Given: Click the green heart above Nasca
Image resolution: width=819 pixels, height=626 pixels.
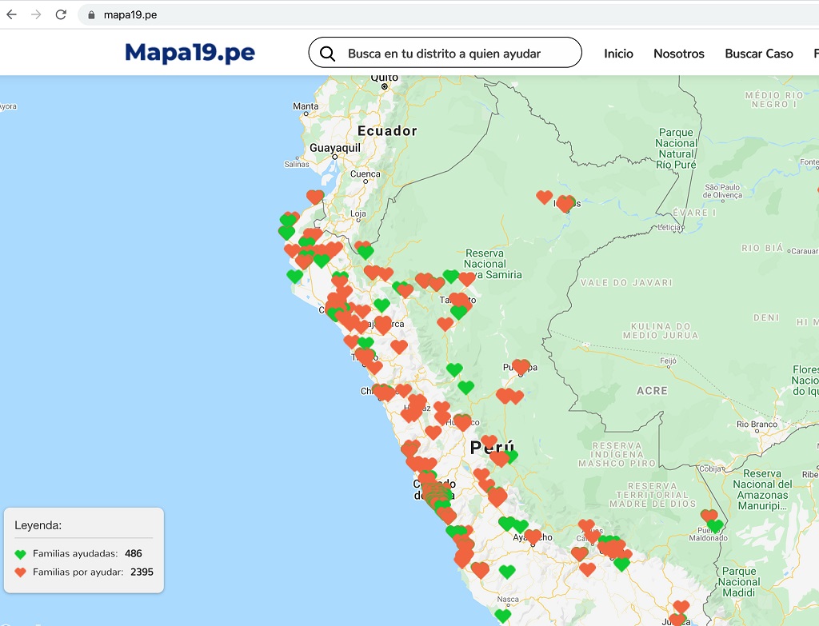Looking at the screenshot, I should [507, 571].
